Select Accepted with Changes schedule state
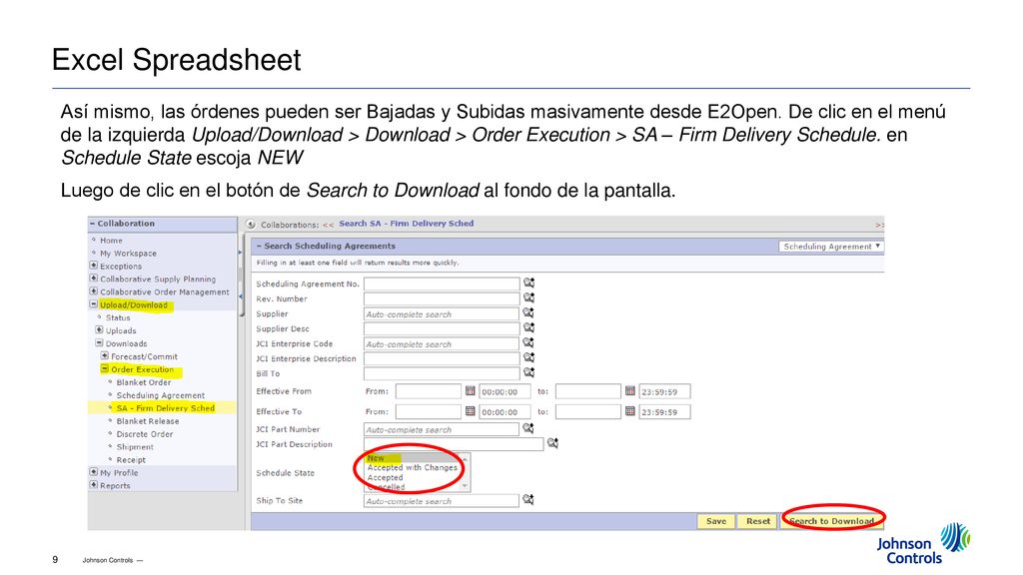Viewport: 1023px width, 575px height. click(x=413, y=467)
